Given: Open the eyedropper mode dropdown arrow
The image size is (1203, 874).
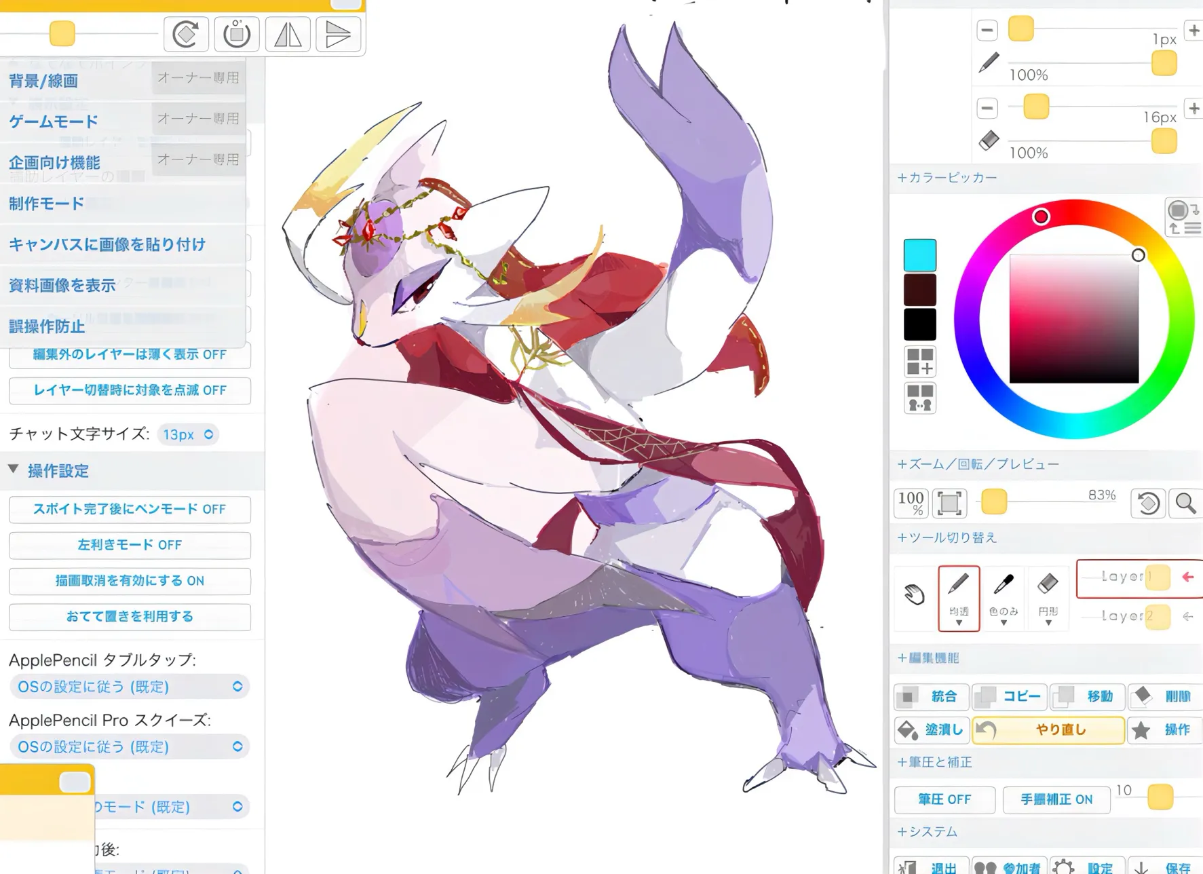Looking at the screenshot, I should (1004, 623).
